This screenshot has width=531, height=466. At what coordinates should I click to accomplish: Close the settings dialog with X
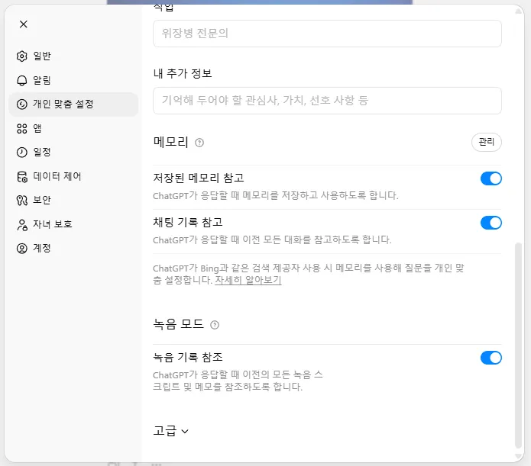pos(24,24)
